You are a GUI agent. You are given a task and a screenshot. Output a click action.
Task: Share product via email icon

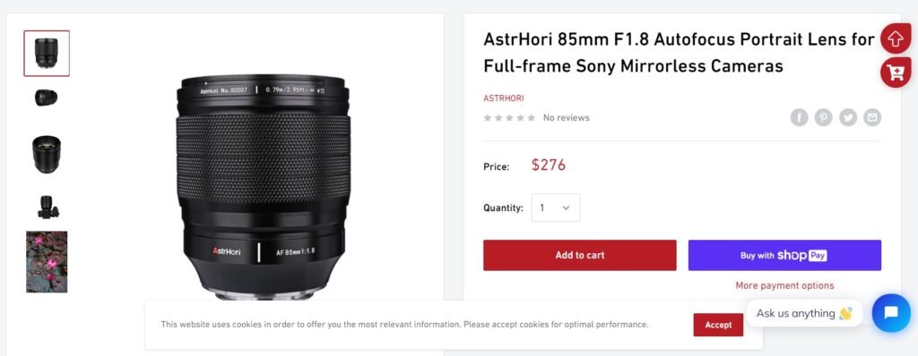click(872, 117)
